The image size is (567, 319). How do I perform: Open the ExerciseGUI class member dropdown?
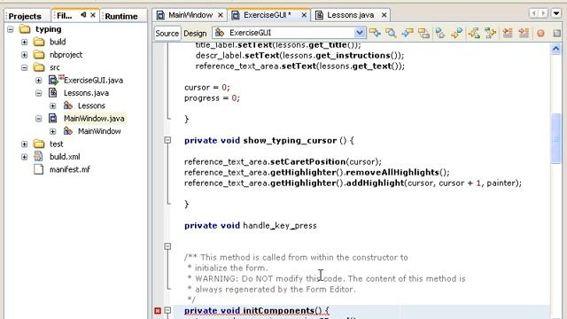[360, 33]
